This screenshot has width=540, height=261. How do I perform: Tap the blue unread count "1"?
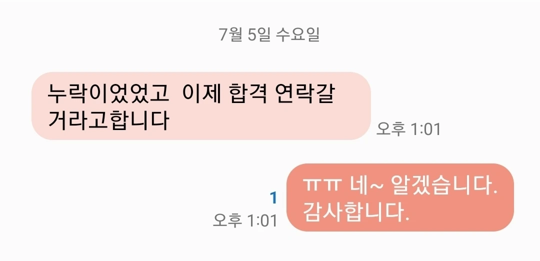pyautogui.click(x=273, y=198)
